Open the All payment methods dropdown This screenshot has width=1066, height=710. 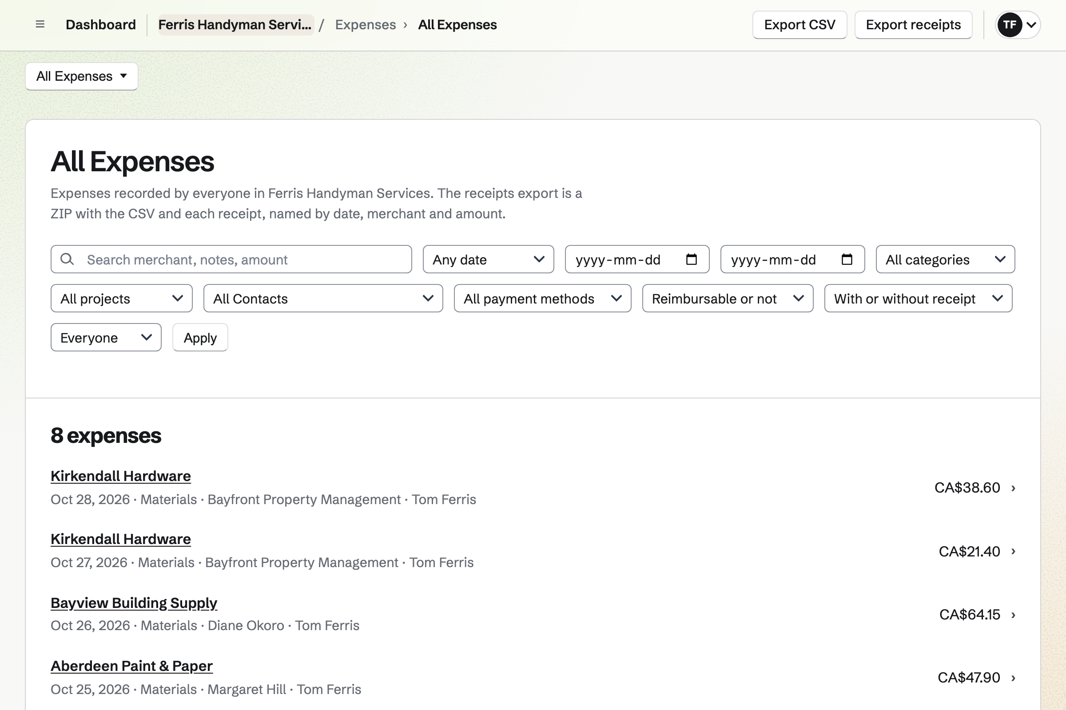tap(542, 298)
